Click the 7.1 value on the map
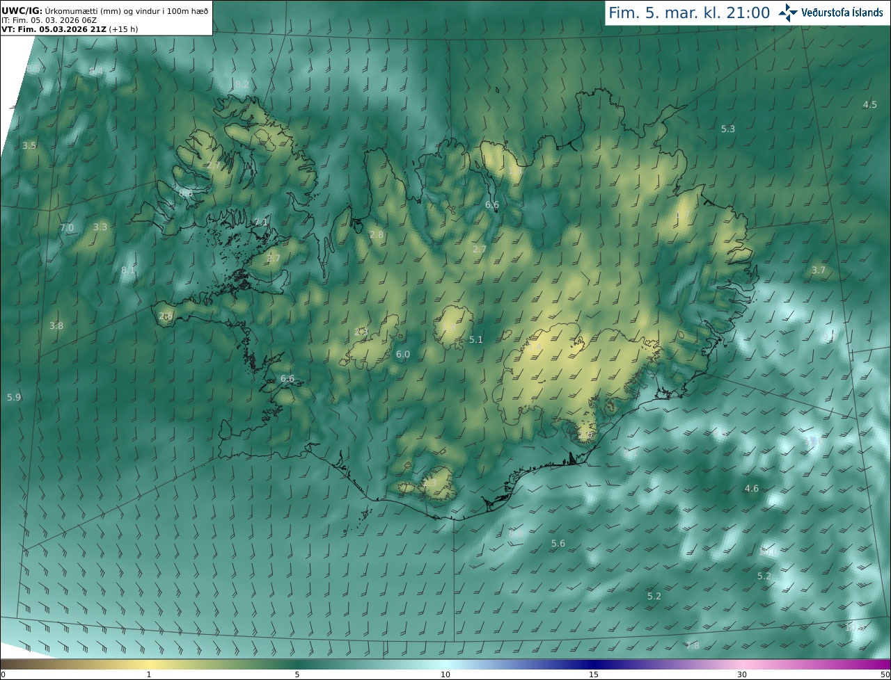This screenshot has height=680, width=891. click(260, 222)
